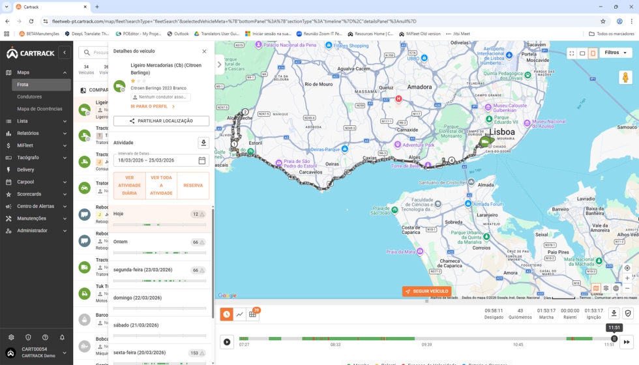Click the timeline play button
The height and width of the screenshot is (365, 639).
tap(227, 342)
